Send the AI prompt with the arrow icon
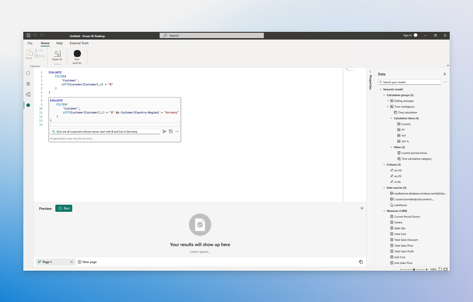473x302 pixels. (x=164, y=131)
